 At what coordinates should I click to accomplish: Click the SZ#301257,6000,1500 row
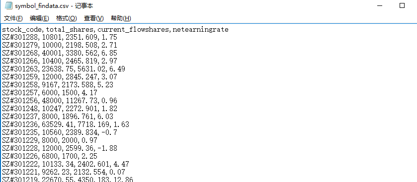coord(50,93)
